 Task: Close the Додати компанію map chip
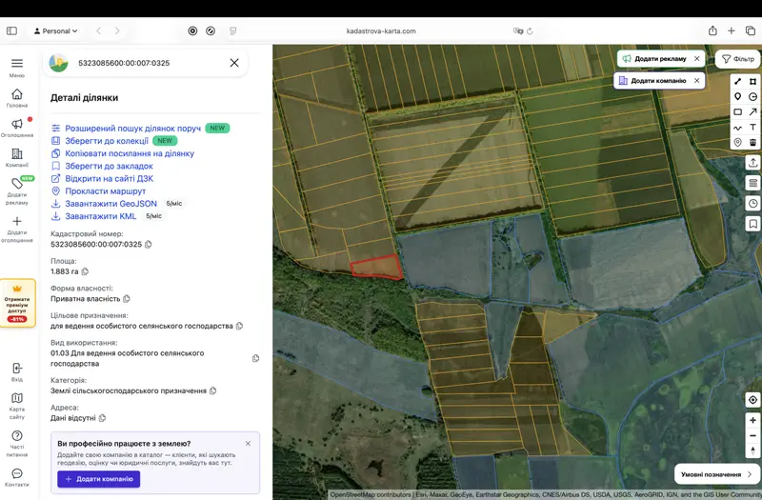tap(697, 81)
